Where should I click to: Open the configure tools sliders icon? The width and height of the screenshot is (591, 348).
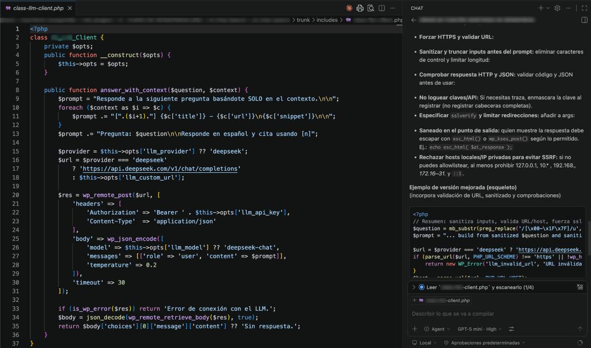click(512, 329)
